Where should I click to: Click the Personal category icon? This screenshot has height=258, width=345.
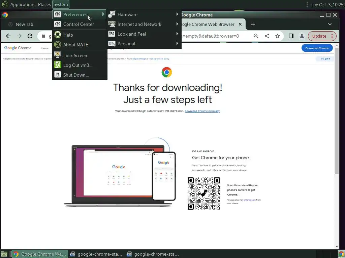click(112, 44)
